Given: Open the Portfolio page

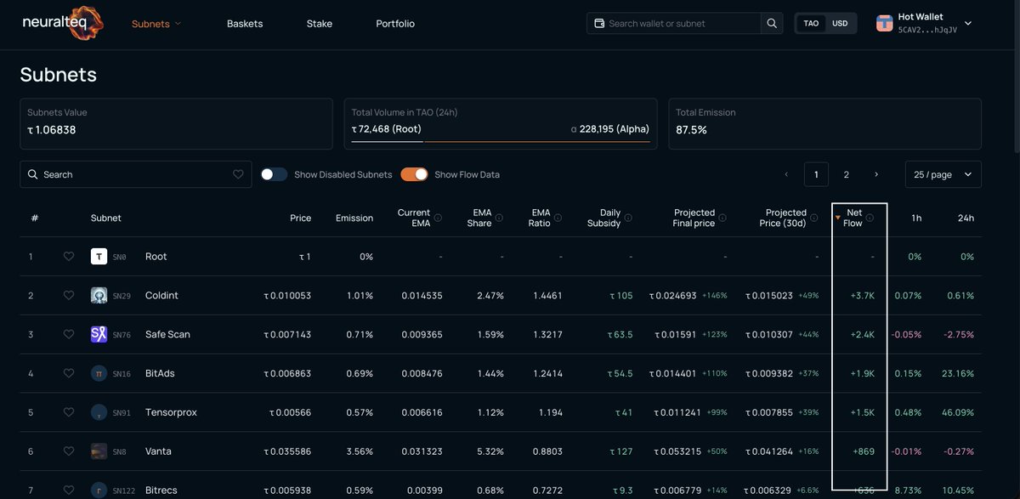Looking at the screenshot, I should (395, 24).
